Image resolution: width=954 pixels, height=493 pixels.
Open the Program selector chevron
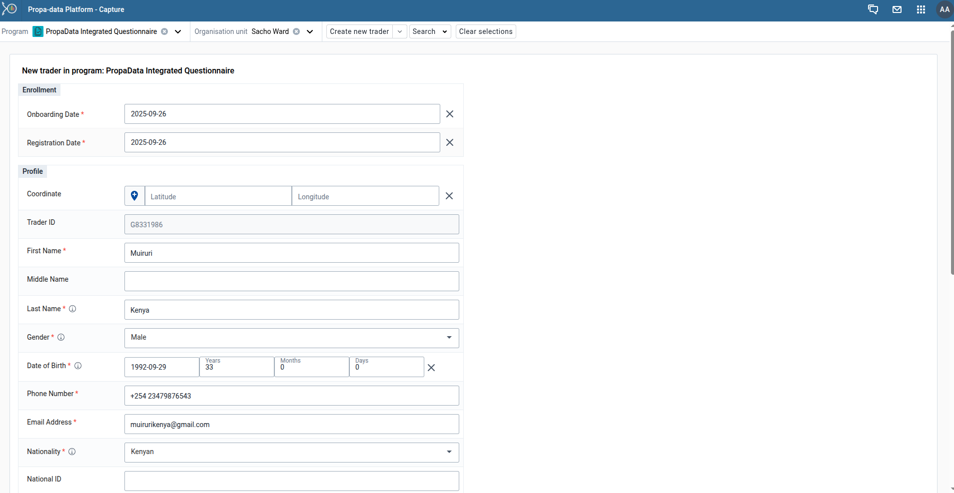178,31
